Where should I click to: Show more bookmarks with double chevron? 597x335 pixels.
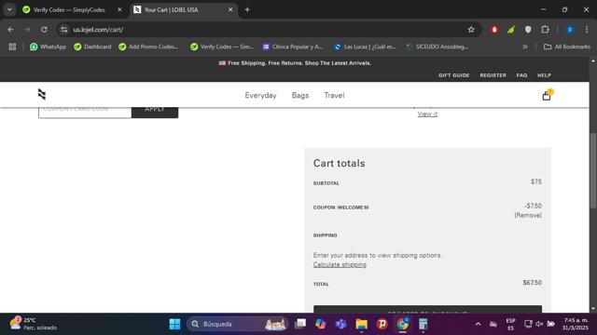525,47
